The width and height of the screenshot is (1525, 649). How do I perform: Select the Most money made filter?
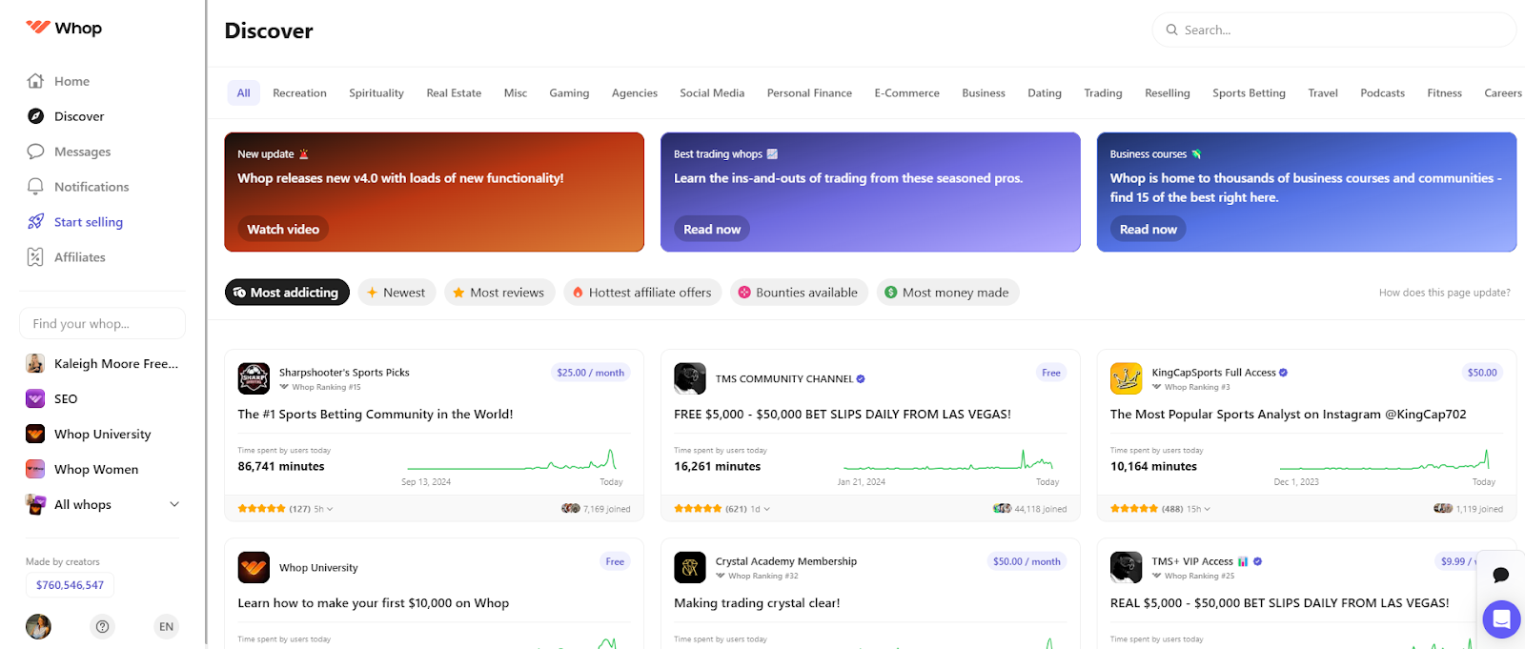point(947,293)
